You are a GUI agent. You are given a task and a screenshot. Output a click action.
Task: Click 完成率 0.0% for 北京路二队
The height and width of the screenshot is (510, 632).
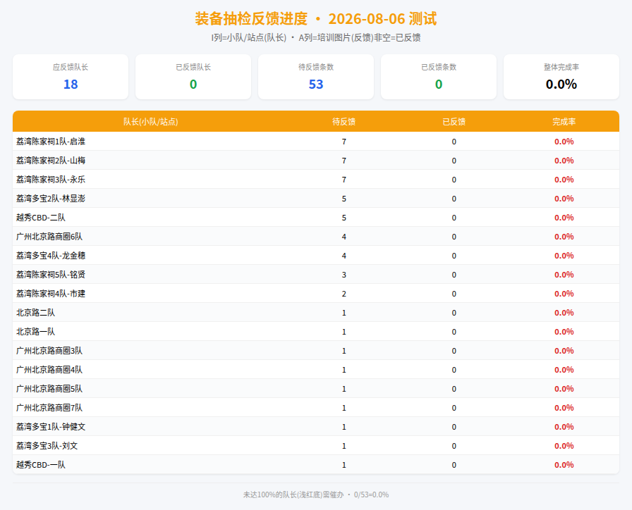coord(564,313)
